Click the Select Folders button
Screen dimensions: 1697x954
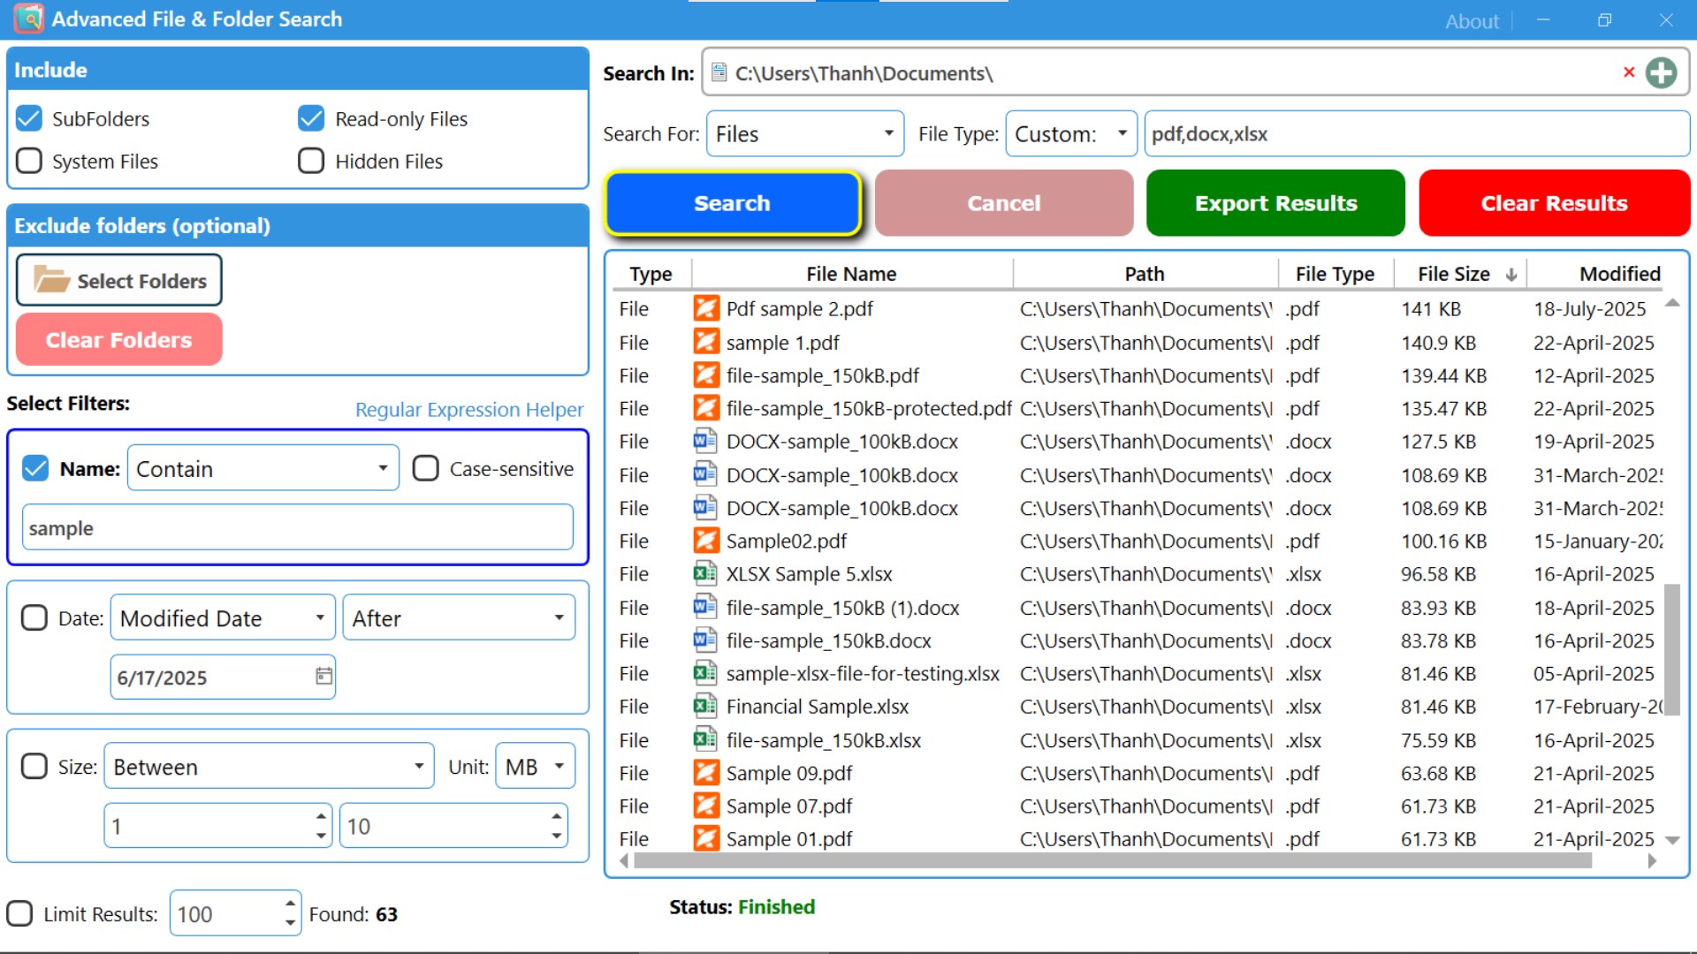[119, 280]
